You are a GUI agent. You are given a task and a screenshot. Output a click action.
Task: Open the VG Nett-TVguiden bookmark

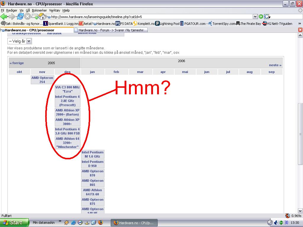click(x=277, y=24)
